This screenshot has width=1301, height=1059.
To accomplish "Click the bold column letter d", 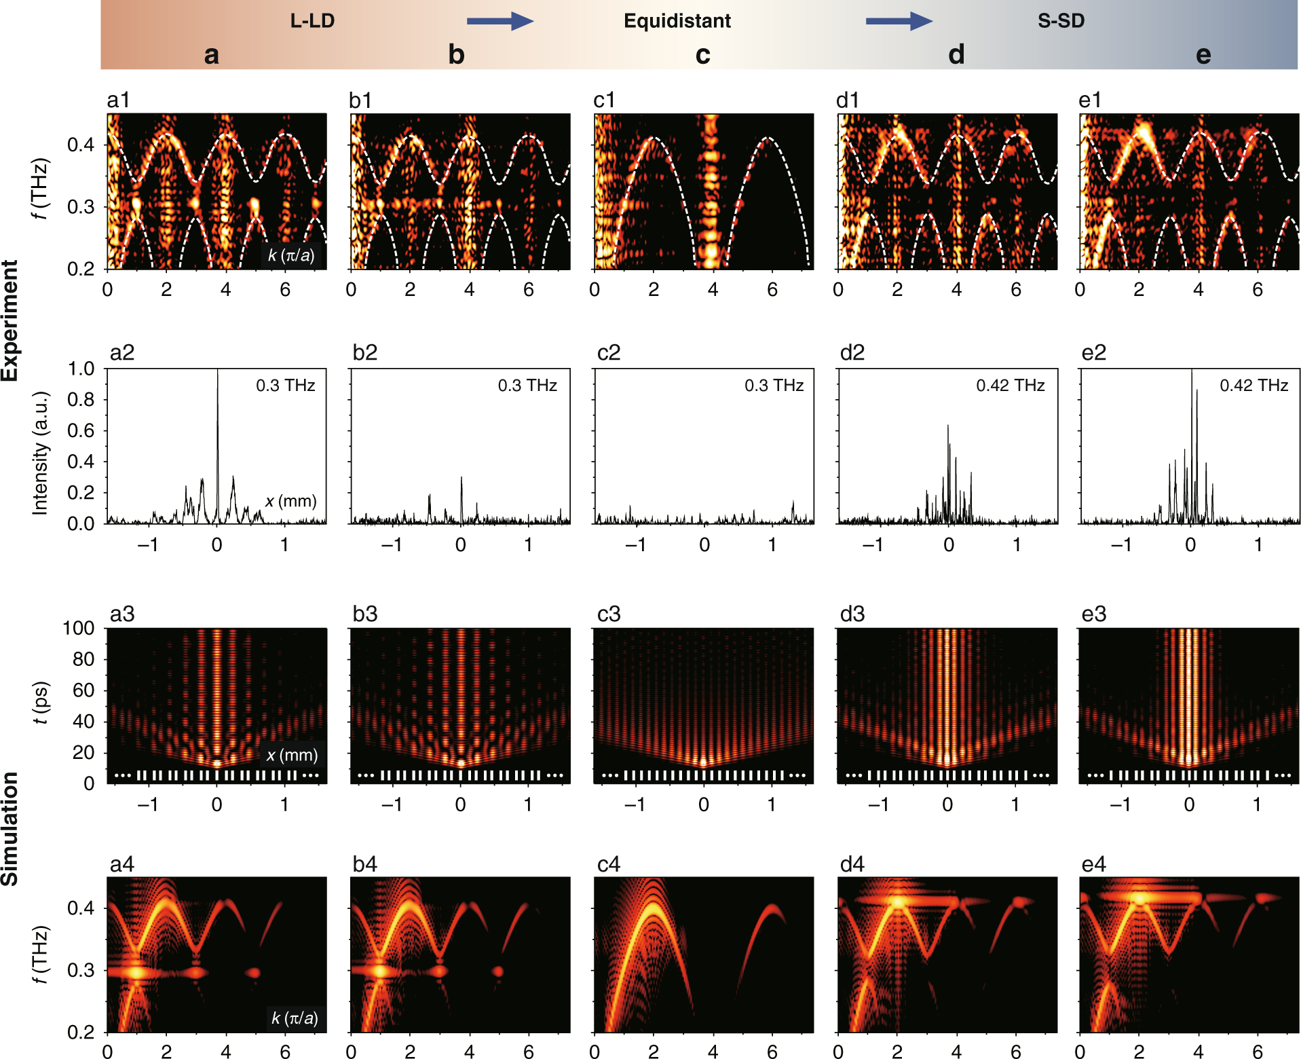I will pos(956,54).
